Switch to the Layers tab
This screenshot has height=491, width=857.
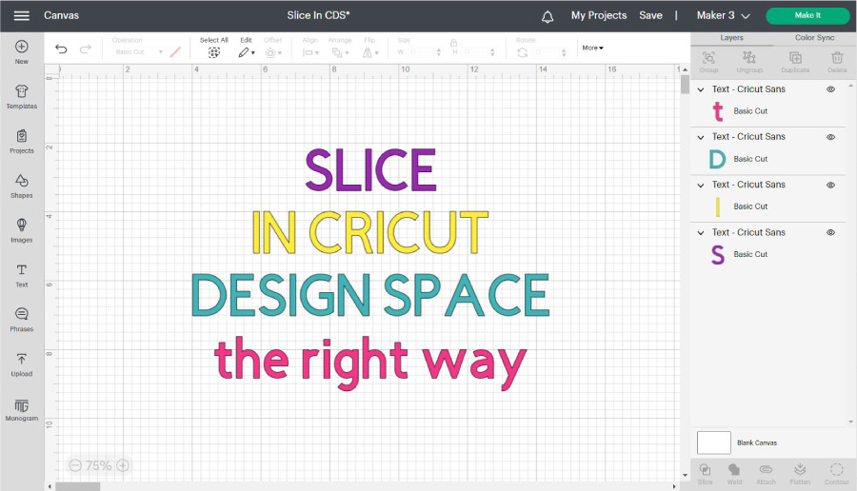(x=731, y=38)
